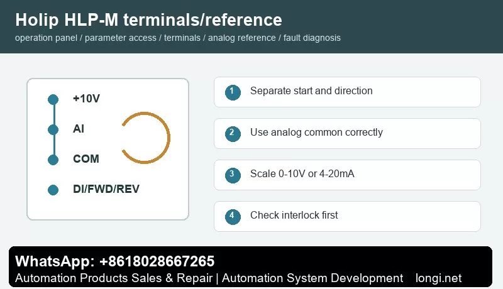Open the 'Scale 0-10V or 4-20mA' card

click(x=348, y=175)
